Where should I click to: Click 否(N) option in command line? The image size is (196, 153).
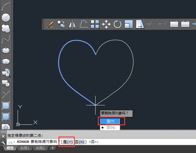click(x=80, y=142)
